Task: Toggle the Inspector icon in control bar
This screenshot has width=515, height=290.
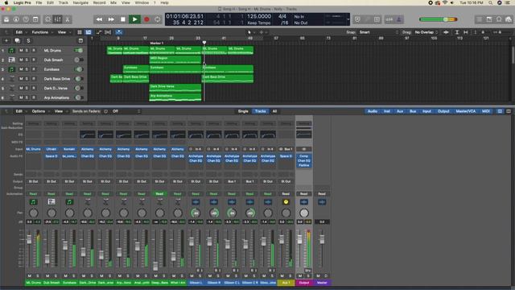Action: [x=16, y=19]
